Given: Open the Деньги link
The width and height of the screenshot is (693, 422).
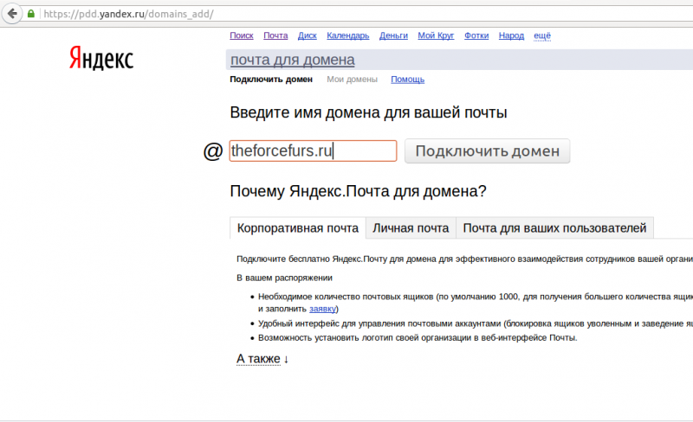Looking at the screenshot, I should pos(393,35).
